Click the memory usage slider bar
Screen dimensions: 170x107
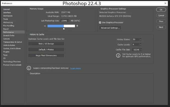click(x=61, y=26)
